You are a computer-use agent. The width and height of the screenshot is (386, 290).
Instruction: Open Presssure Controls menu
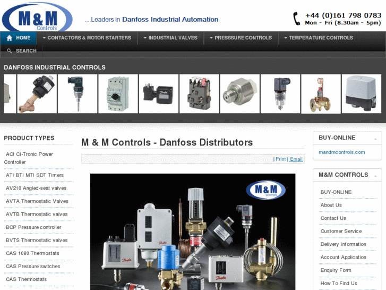[x=241, y=38]
